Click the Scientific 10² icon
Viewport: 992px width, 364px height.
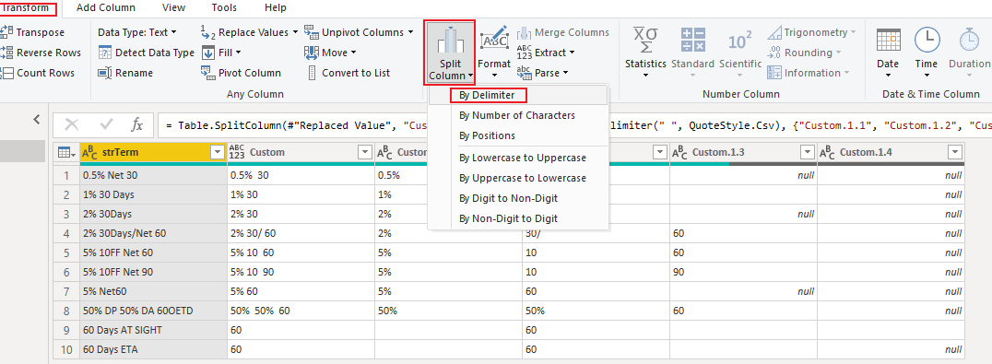point(739,41)
